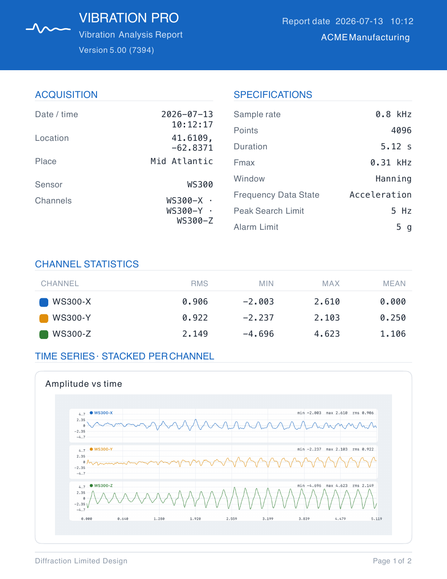The image size is (447, 579).
Task: Click the MEAN column header
Action: (394, 283)
